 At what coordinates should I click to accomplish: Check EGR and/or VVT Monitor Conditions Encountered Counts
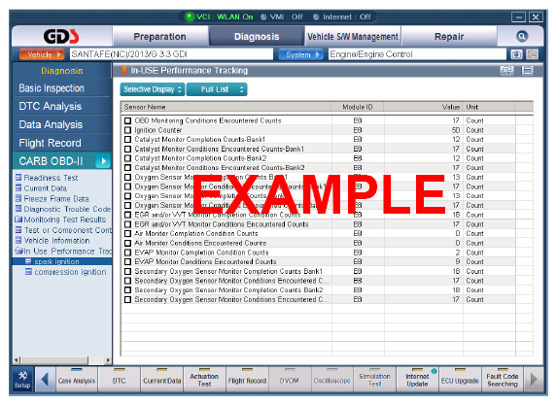pos(127,224)
